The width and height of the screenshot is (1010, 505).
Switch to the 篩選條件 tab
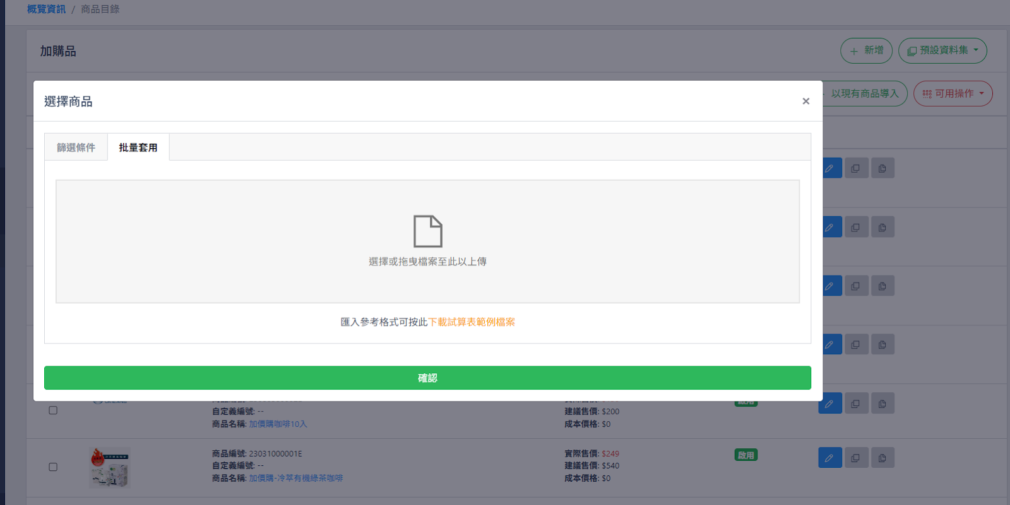76,148
